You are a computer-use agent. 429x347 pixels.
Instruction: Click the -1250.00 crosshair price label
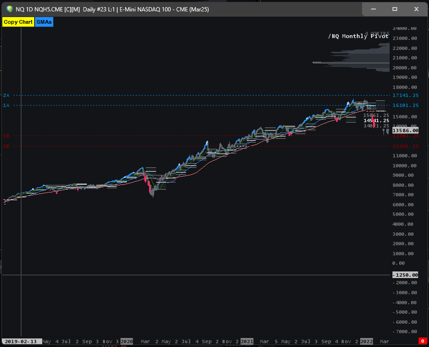click(x=405, y=275)
